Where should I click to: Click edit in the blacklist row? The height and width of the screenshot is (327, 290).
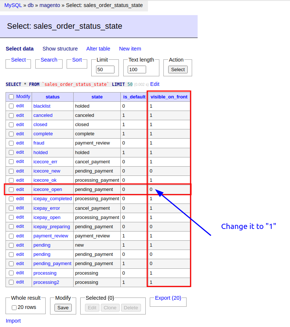[20, 106]
